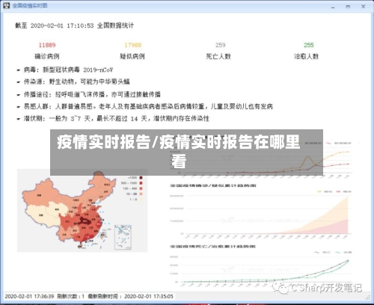Click the 全国疫情确诊/疑似累计趋势图 chart title

point(213,185)
